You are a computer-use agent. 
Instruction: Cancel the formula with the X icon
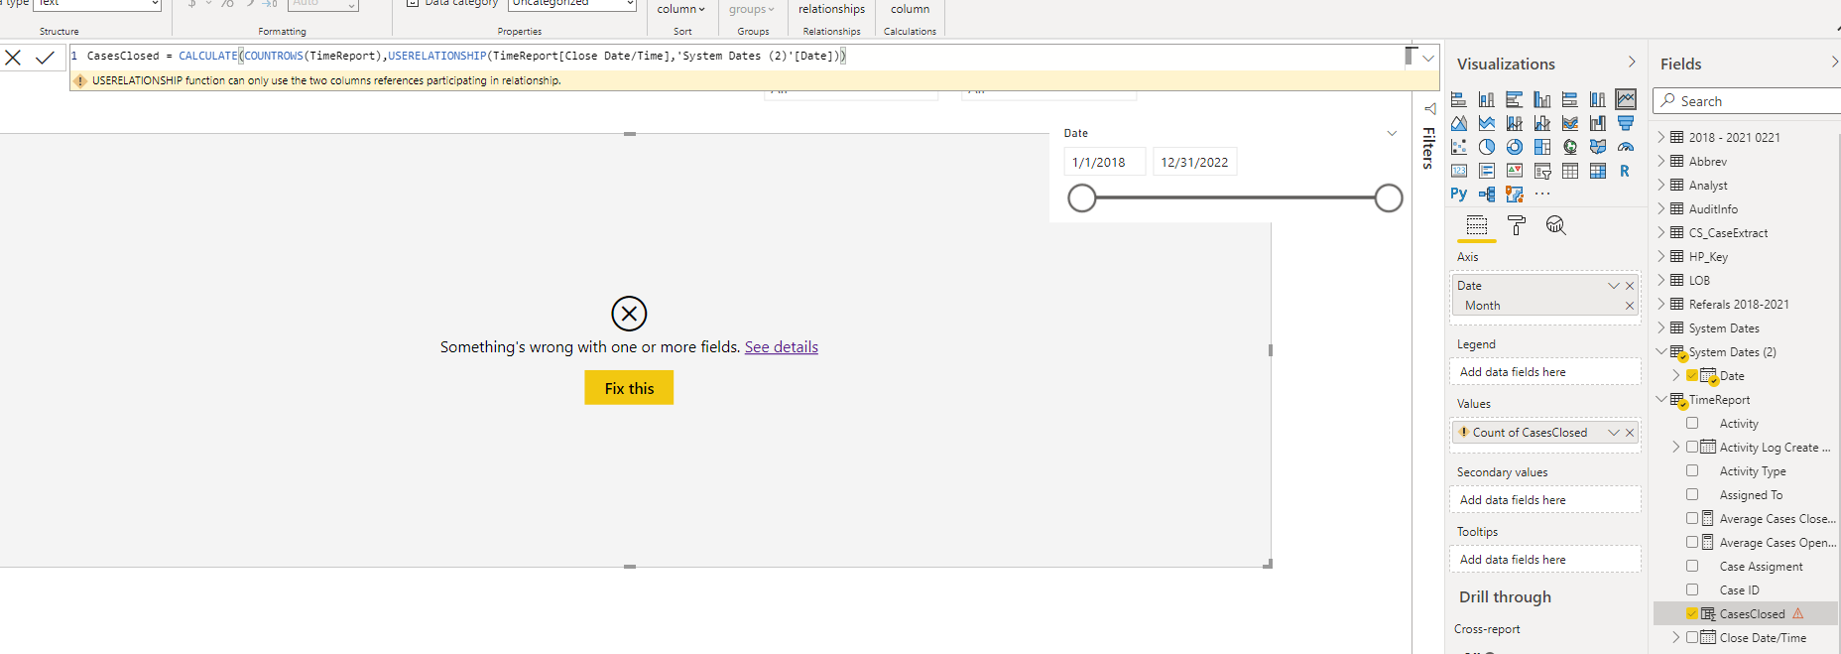coord(13,58)
